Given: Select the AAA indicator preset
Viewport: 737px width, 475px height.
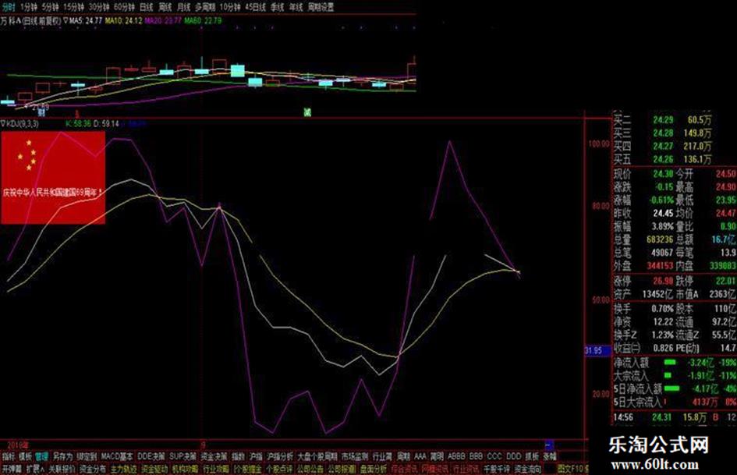Looking at the screenshot, I should [x=420, y=456].
